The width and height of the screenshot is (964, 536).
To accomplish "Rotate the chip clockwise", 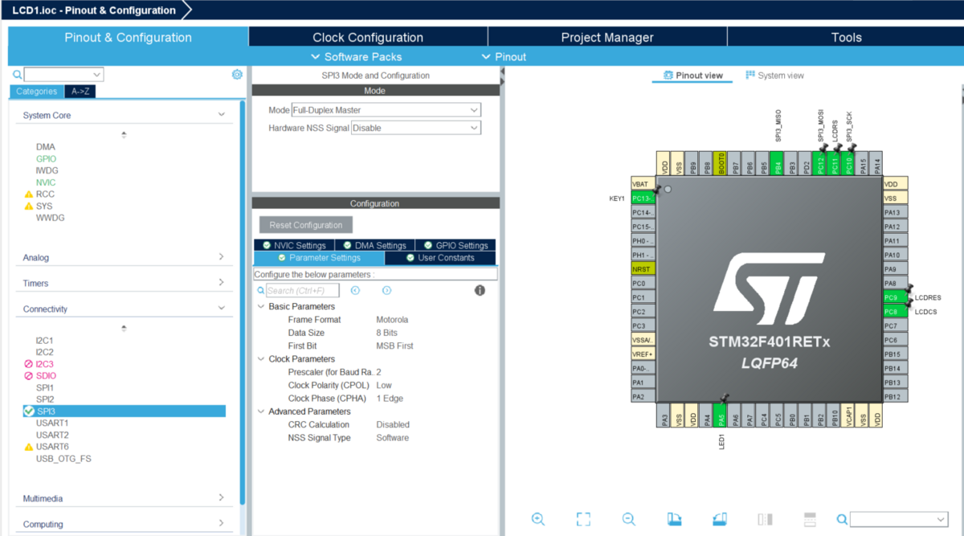I will pos(675,519).
